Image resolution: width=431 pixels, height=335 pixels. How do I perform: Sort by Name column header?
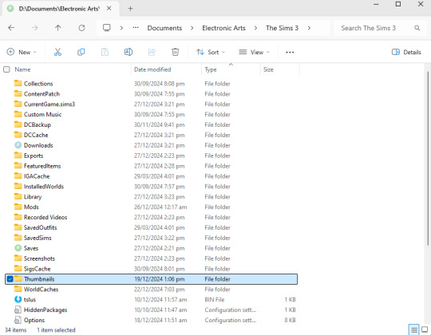pos(22,69)
